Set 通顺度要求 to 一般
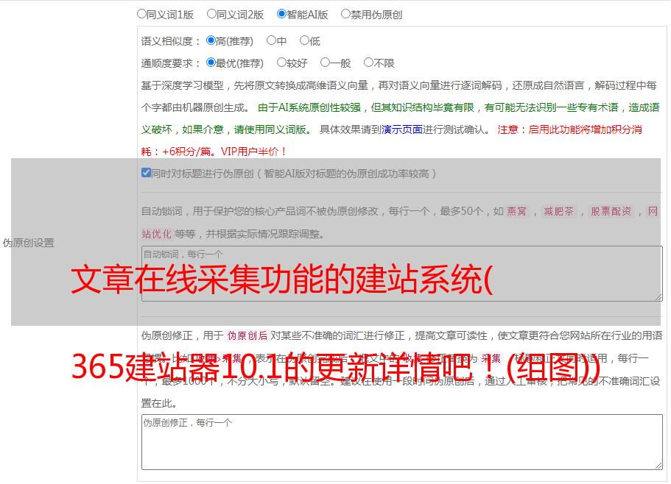 [x=326, y=63]
